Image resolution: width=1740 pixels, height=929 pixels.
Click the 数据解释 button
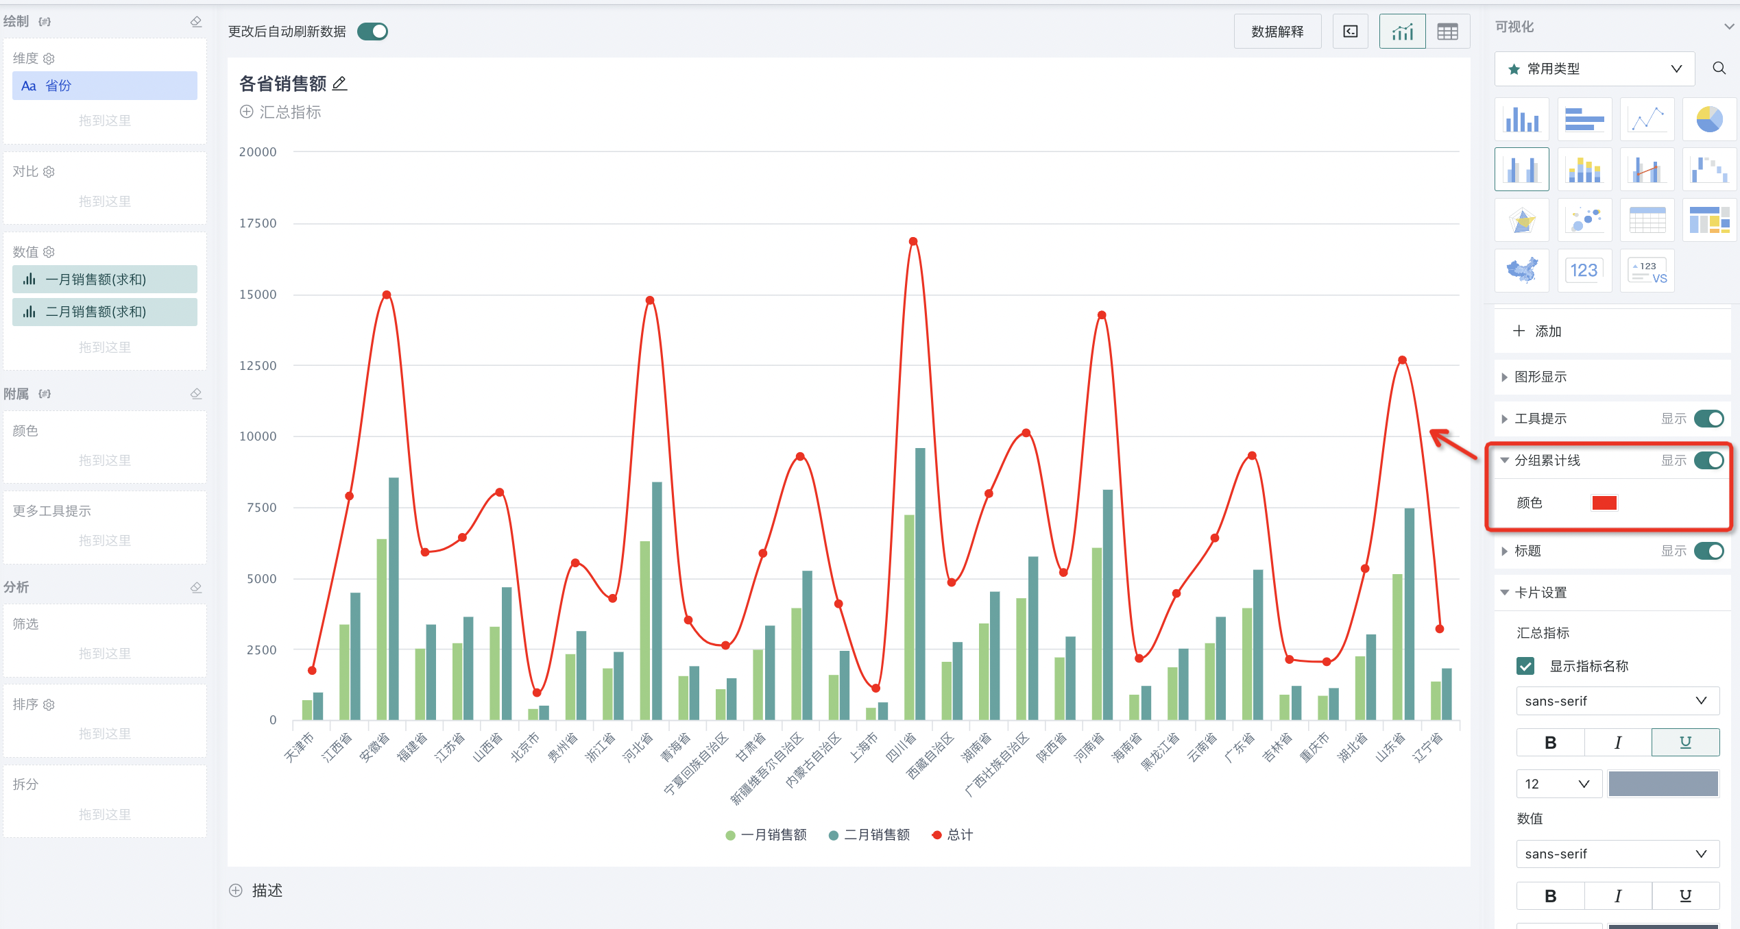(x=1277, y=32)
